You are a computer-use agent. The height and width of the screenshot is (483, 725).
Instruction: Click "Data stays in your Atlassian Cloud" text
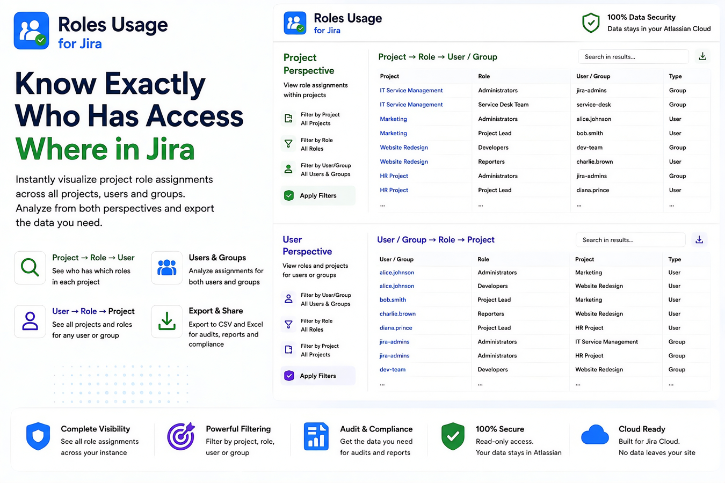659,29
